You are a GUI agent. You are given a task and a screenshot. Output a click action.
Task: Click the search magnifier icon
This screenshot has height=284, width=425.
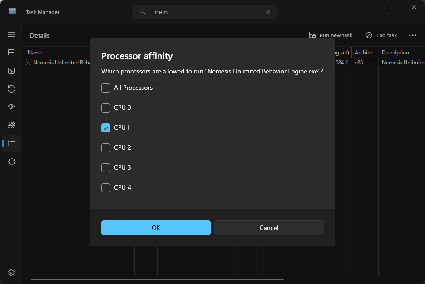tap(143, 12)
